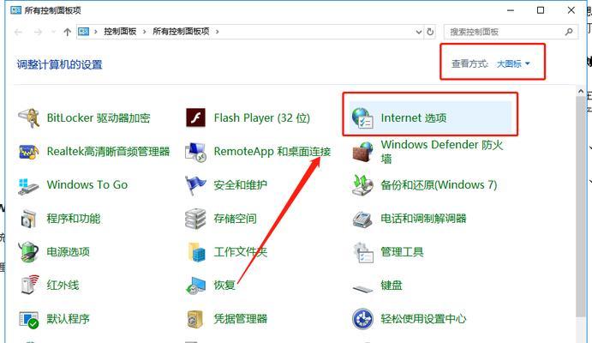Click the Back navigation arrow
Screen dimensions: 592x343
pyautogui.click(x=18, y=32)
